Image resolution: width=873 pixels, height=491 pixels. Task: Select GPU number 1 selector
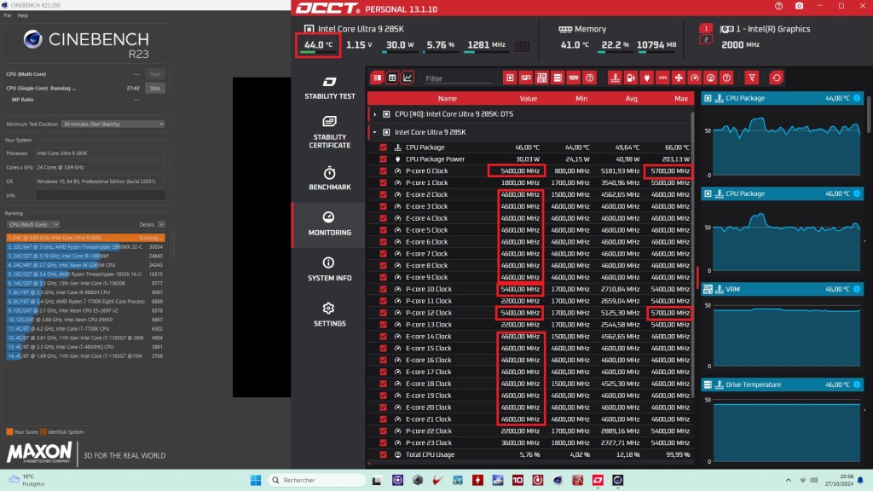click(x=706, y=28)
